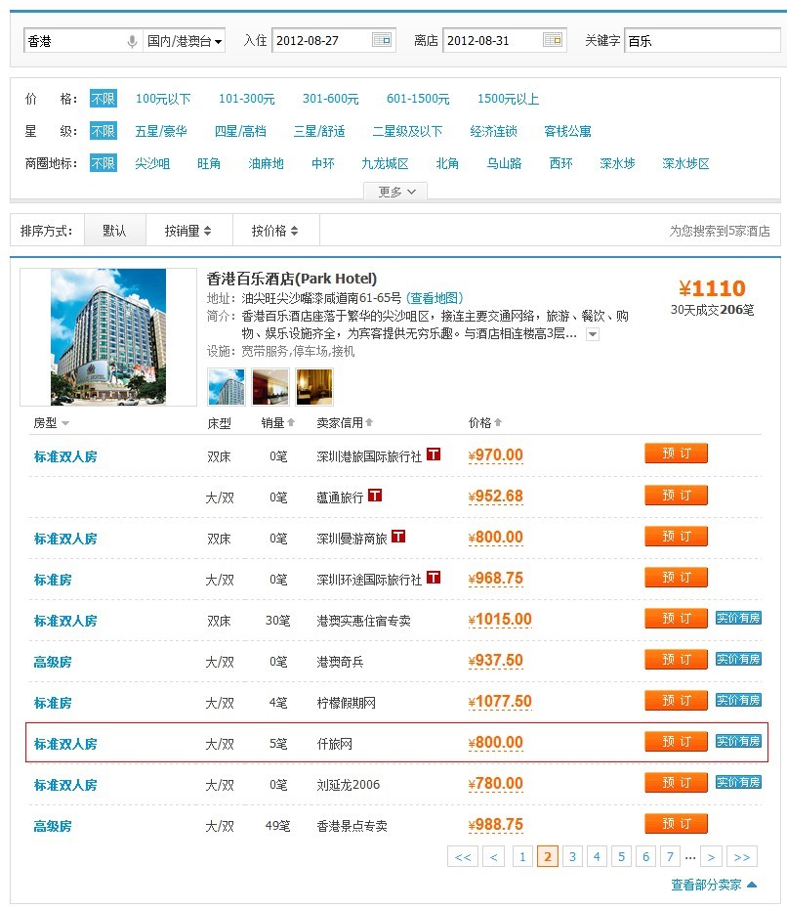The height and width of the screenshot is (908, 787).
Task: Filter price to 100元以下
Action: point(163,99)
